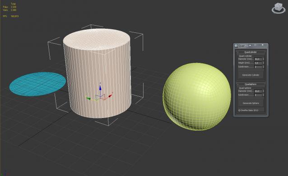The width and height of the screenshot is (288, 176).
Task: Select the yellow quad sphere object
Action: pyautogui.click(x=197, y=96)
